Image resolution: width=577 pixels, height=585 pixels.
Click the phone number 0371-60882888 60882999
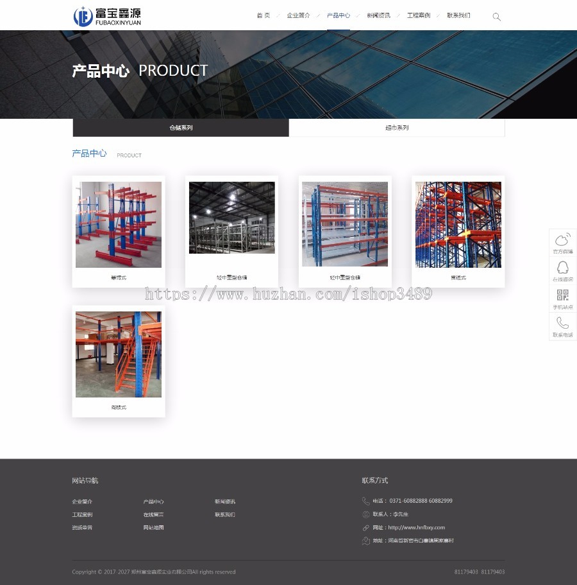421,501
